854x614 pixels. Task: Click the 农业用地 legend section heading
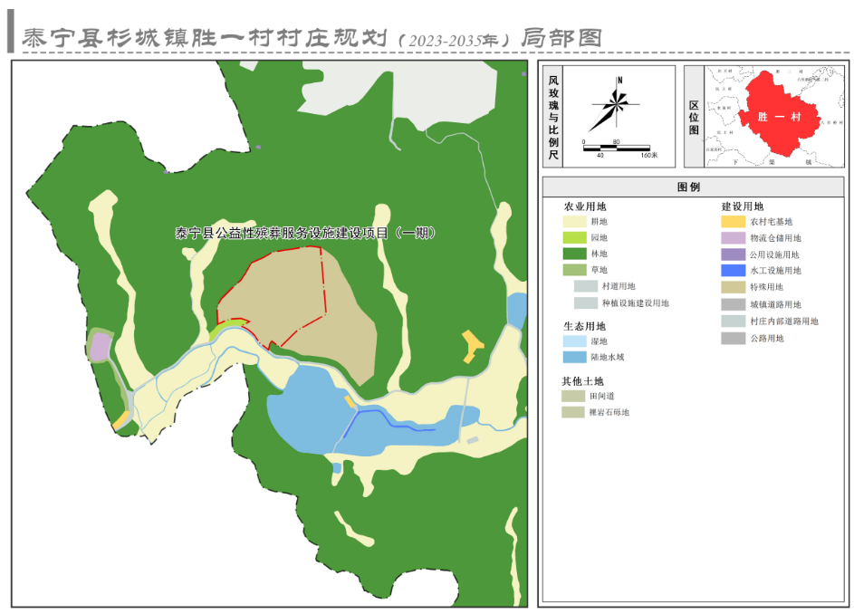pos(586,206)
